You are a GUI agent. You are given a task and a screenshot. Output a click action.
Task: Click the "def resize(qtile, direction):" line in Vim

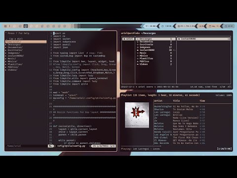(73, 126)
